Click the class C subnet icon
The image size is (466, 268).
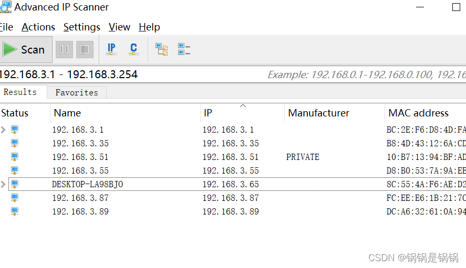click(134, 49)
